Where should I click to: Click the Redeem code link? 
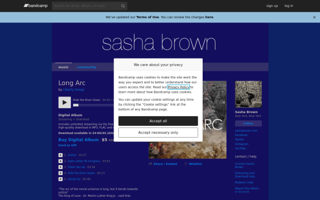pyautogui.click(x=244, y=182)
